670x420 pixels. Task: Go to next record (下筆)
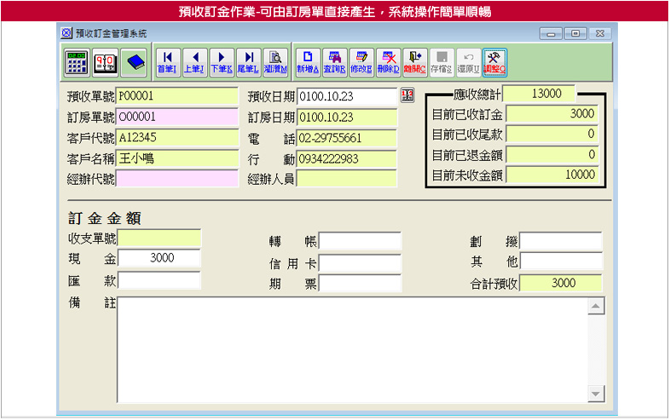[221, 60]
